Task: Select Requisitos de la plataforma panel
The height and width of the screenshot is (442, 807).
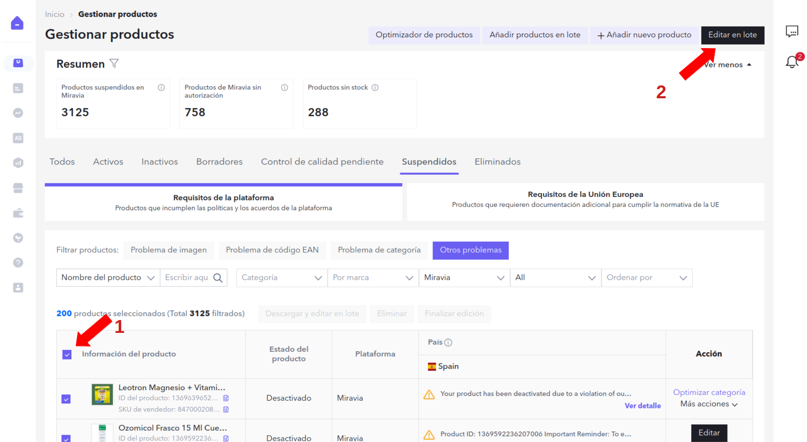Action: click(x=224, y=203)
